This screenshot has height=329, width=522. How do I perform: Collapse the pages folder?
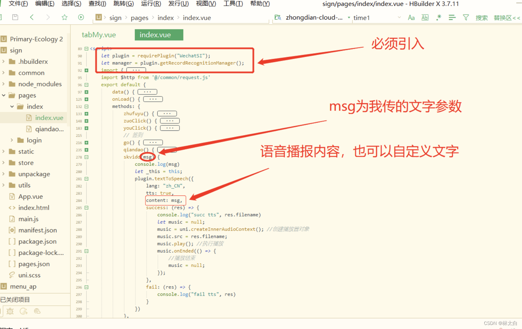pos(3,95)
